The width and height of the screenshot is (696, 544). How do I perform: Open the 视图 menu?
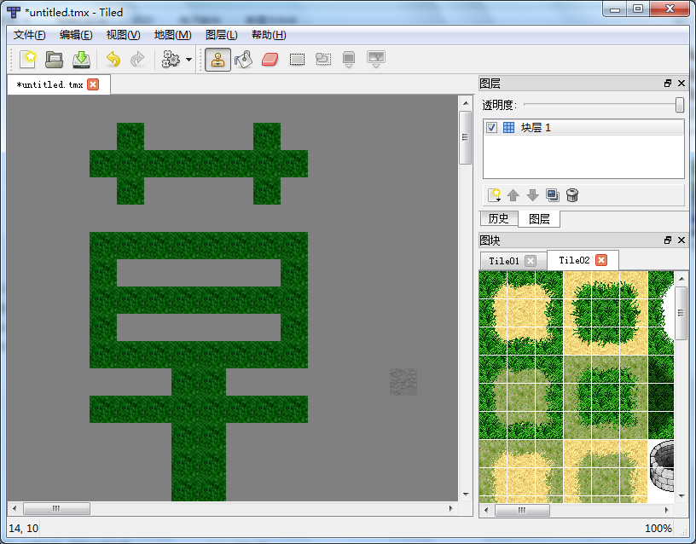[x=124, y=35]
